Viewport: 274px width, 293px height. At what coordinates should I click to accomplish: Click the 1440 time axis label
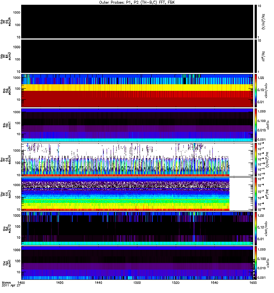(98, 282)
